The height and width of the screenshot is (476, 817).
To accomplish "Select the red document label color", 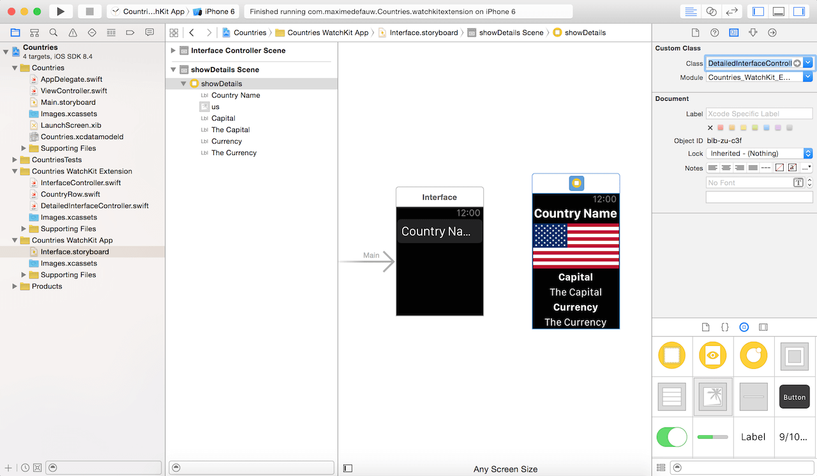I will tap(721, 127).
